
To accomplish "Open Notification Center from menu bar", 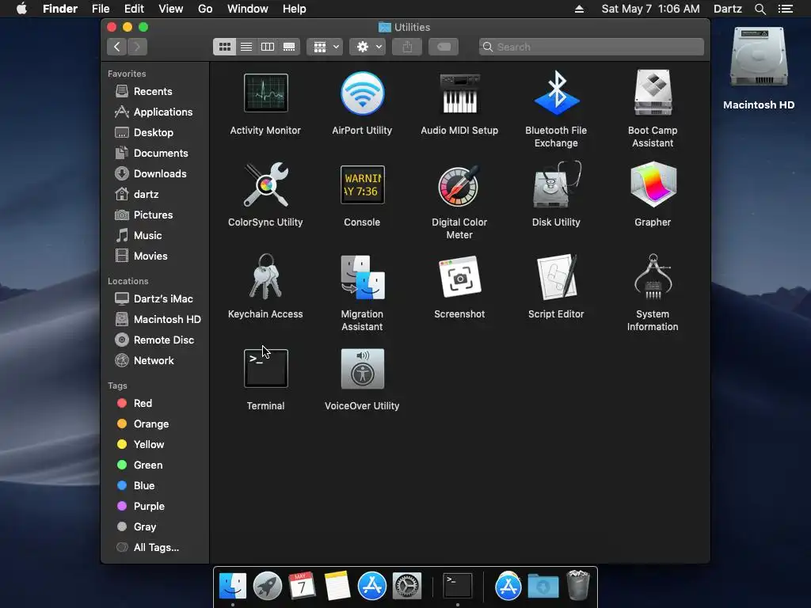I will (785, 9).
